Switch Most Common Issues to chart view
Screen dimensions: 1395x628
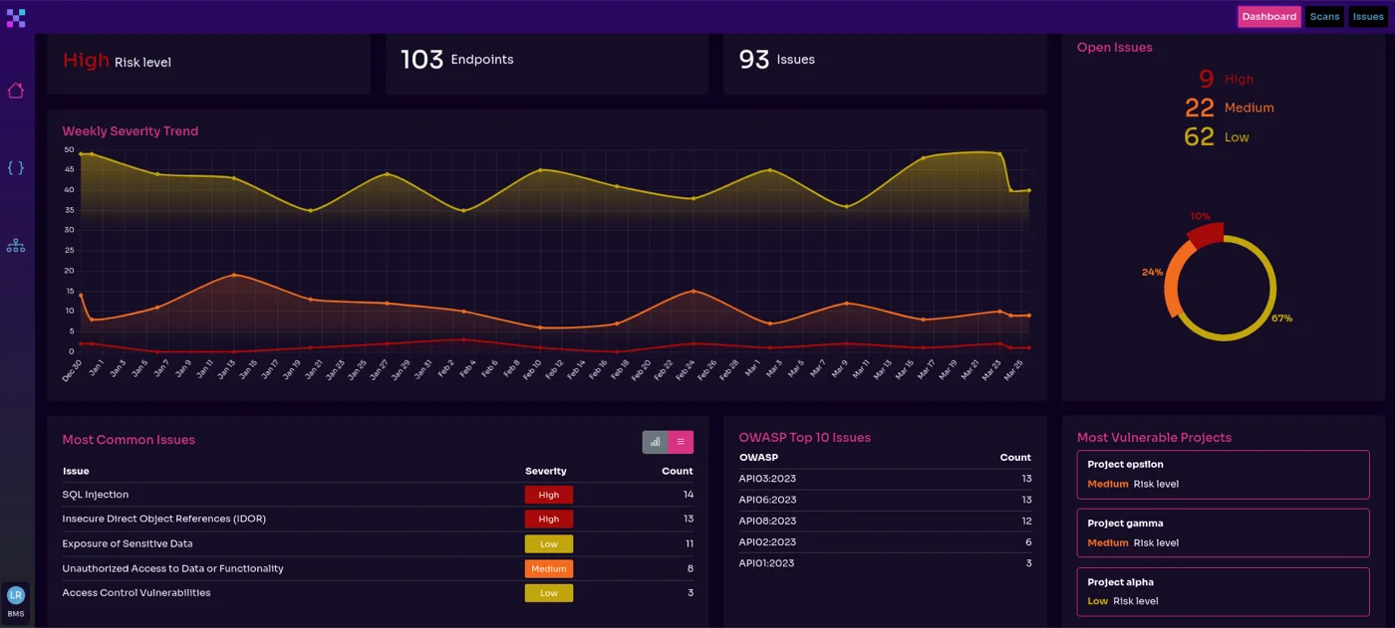click(655, 441)
